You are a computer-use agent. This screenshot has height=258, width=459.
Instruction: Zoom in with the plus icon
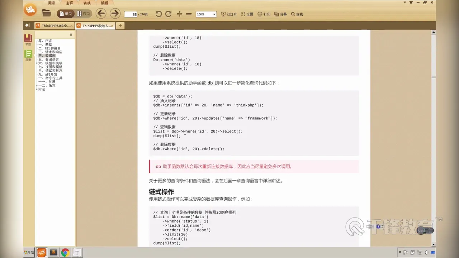point(179,14)
